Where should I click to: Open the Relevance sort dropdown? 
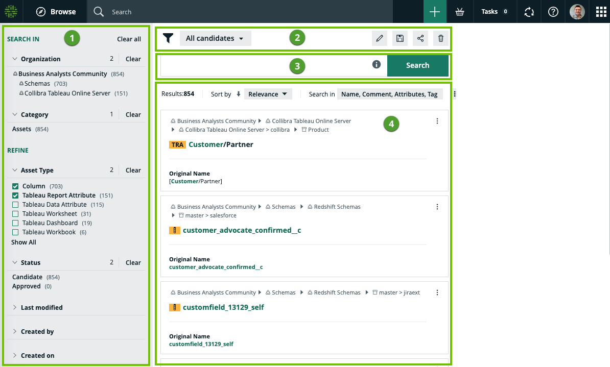[268, 94]
